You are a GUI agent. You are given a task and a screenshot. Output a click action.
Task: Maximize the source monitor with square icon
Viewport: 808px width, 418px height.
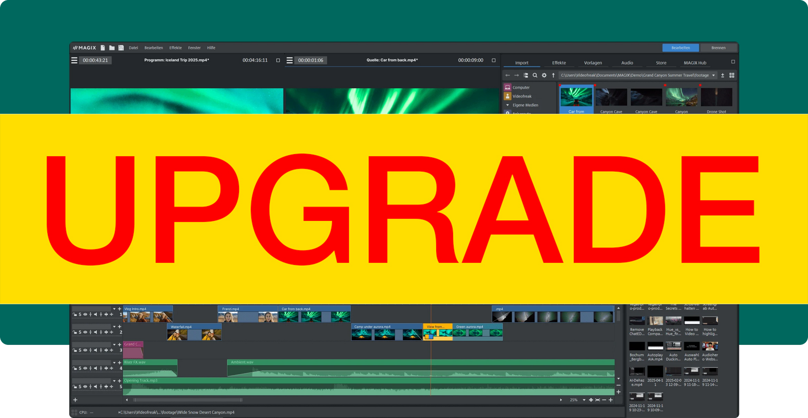493,61
